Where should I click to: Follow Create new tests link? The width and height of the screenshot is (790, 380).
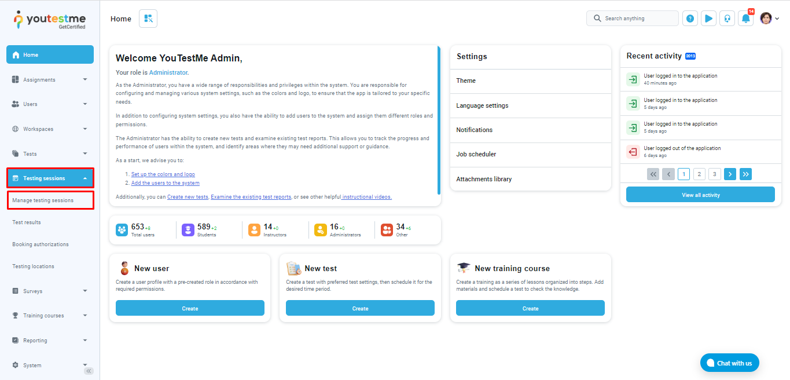click(188, 197)
